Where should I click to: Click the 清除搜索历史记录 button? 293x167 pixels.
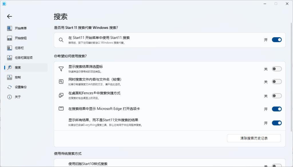tap(254, 138)
